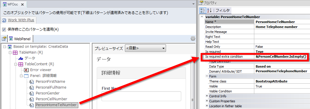This screenshot has height=109, width=310.
Task: Click the PersonalFullName variable icon
Action: tap(32, 88)
